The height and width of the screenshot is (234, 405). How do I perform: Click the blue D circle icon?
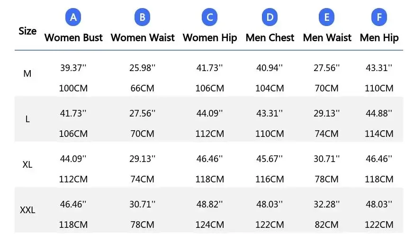tap(270, 18)
